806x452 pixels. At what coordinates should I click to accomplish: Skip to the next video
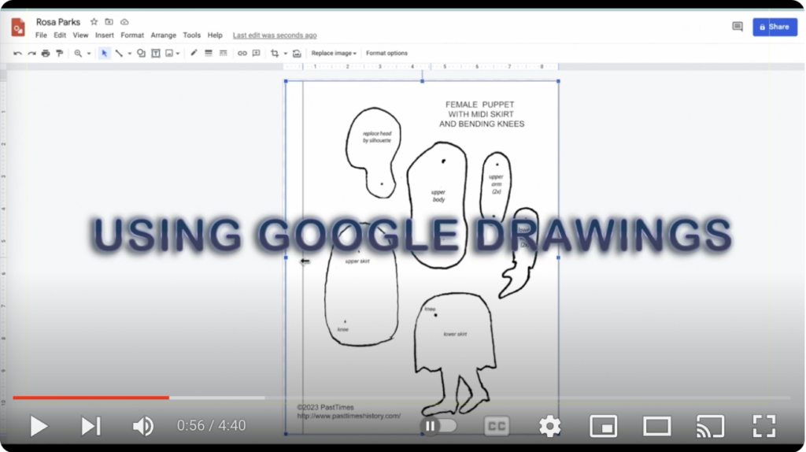click(x=91, y=426)
